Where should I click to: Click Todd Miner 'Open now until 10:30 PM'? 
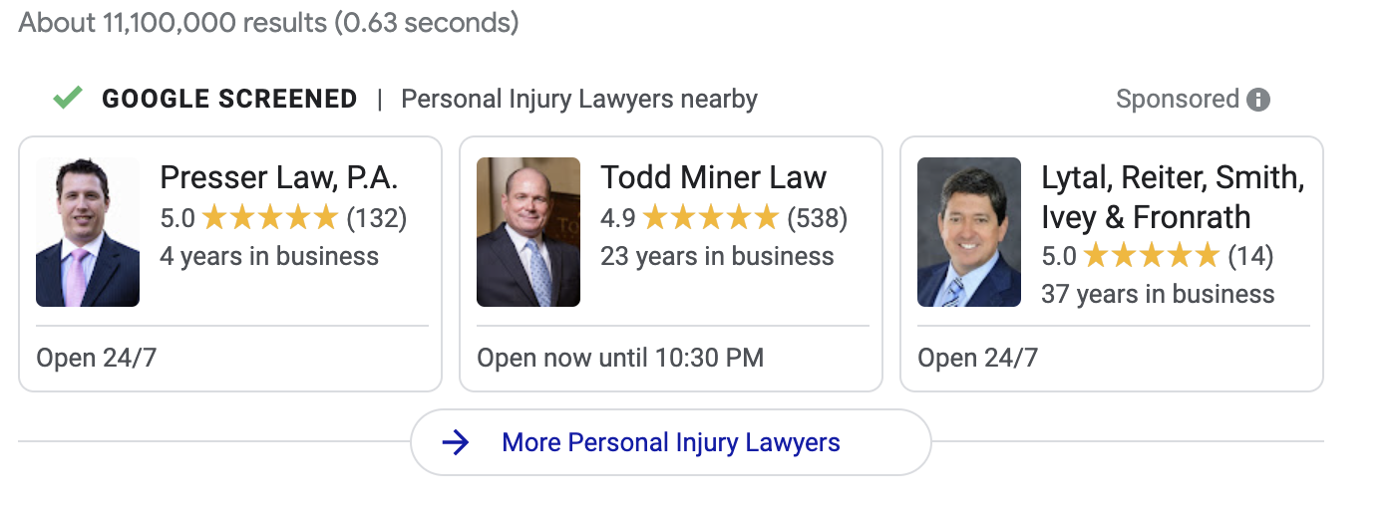620,359
